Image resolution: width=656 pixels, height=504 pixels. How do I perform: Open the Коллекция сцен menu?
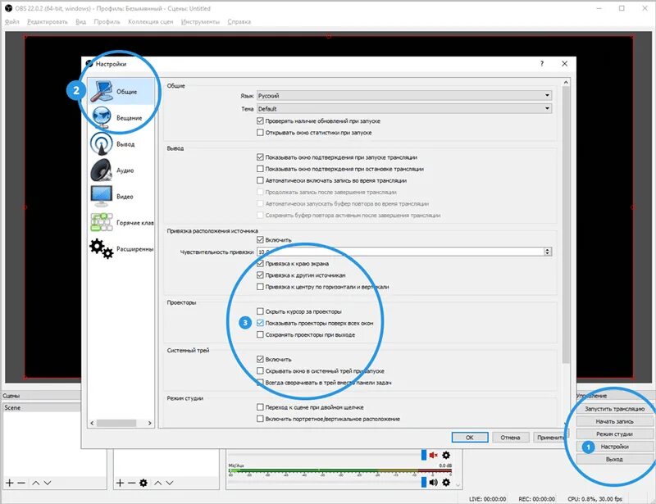(151, 22)
